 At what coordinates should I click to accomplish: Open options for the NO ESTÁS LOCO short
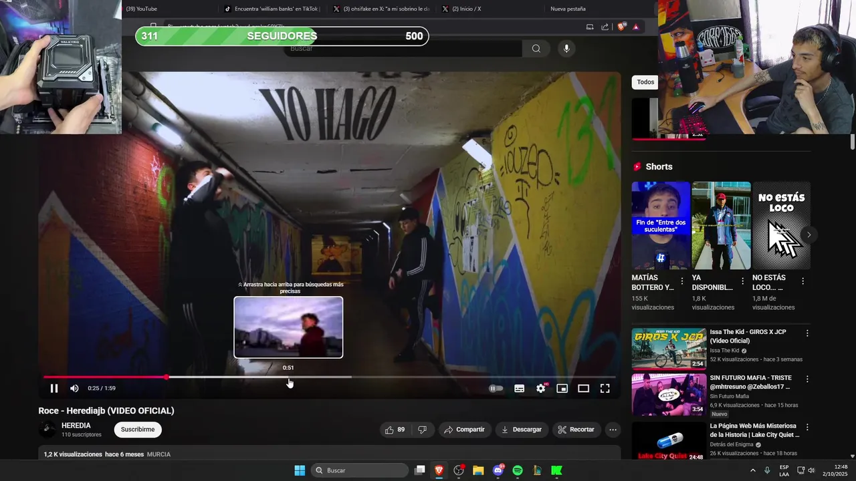(802, 281)
